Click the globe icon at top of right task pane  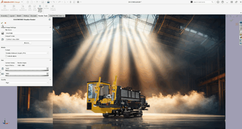(x=241, y=23)
